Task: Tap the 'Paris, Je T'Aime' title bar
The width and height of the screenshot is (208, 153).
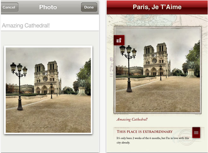Action: coord(157,7)
